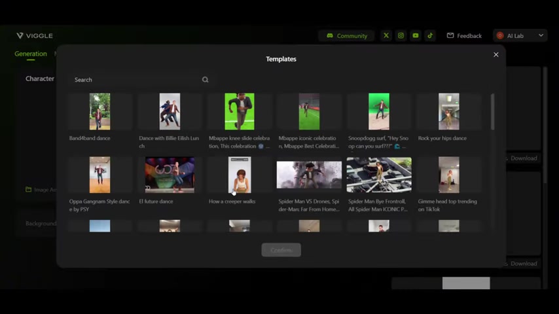
Task: Open X (Twitter) social icon
Action: (x=386, y=35)
